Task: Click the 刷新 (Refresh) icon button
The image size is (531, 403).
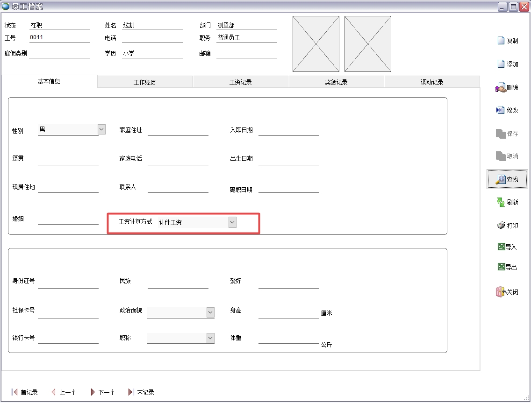Action: coord(501,202)
